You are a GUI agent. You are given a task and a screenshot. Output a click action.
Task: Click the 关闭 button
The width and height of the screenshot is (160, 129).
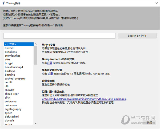(x=149, y=123)
